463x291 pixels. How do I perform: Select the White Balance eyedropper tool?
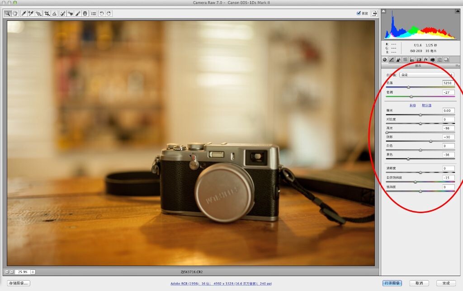point(24,13)
